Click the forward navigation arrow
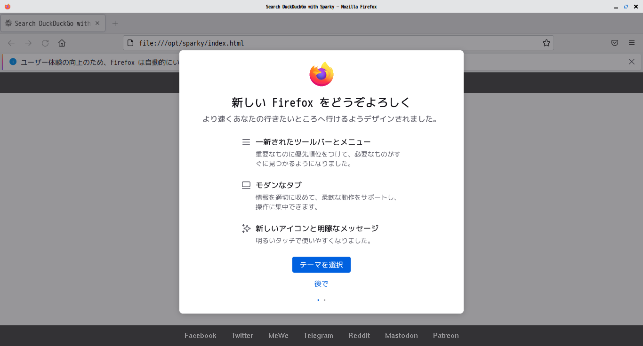This screenshot has width=643, height=346. [28, 43]
